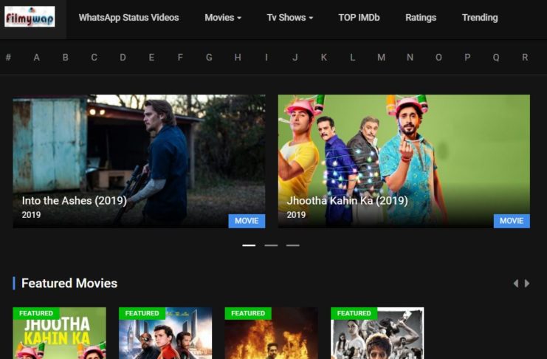The width and height of the screenshot is (547, 359).
Task: Filter titles by letter A
Action: (x=36, y=58)
